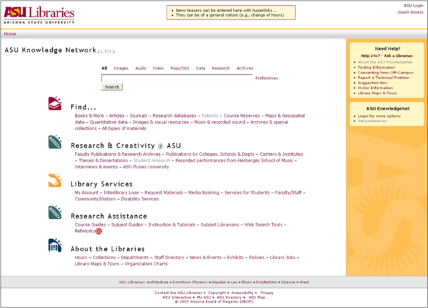
Task: Open the My Account link
Action: 86,192
